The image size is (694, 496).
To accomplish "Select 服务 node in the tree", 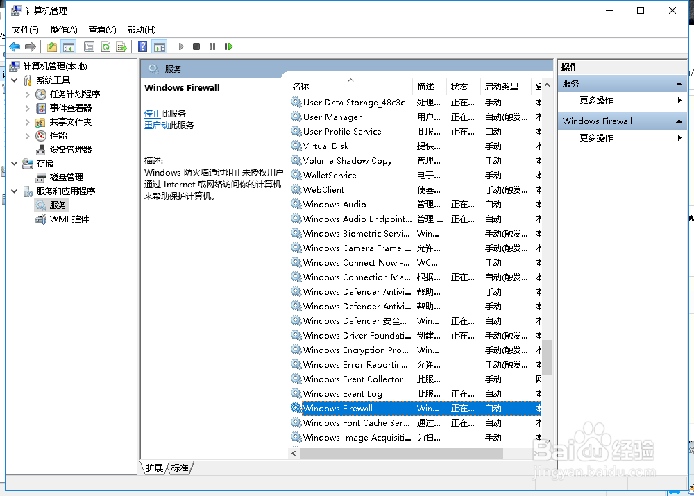I will [58, 205].
